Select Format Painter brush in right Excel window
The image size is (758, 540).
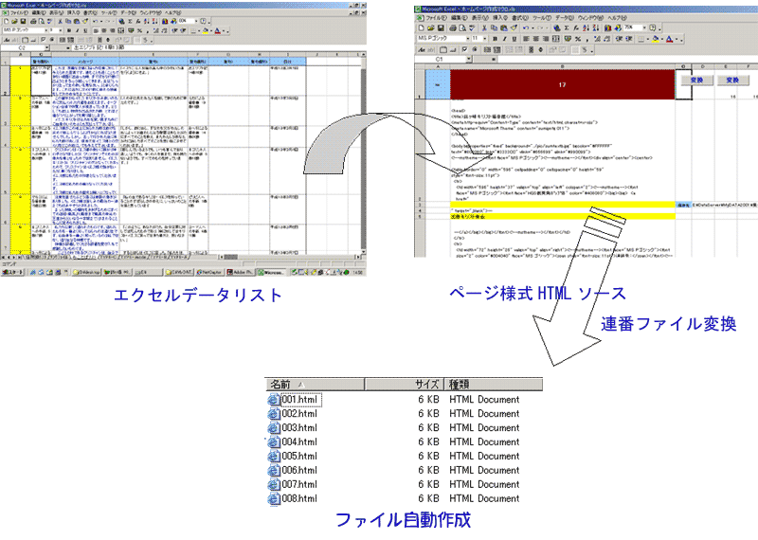click(514, 27)
